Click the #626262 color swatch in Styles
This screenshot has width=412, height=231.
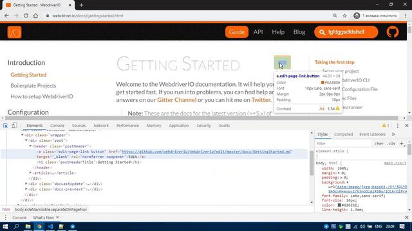[x=339, y=205]
